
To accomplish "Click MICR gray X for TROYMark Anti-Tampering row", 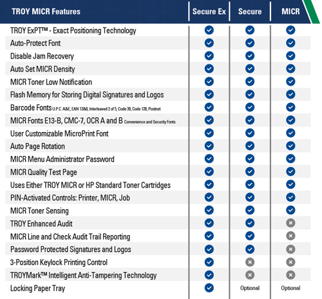I will [290, 275].
